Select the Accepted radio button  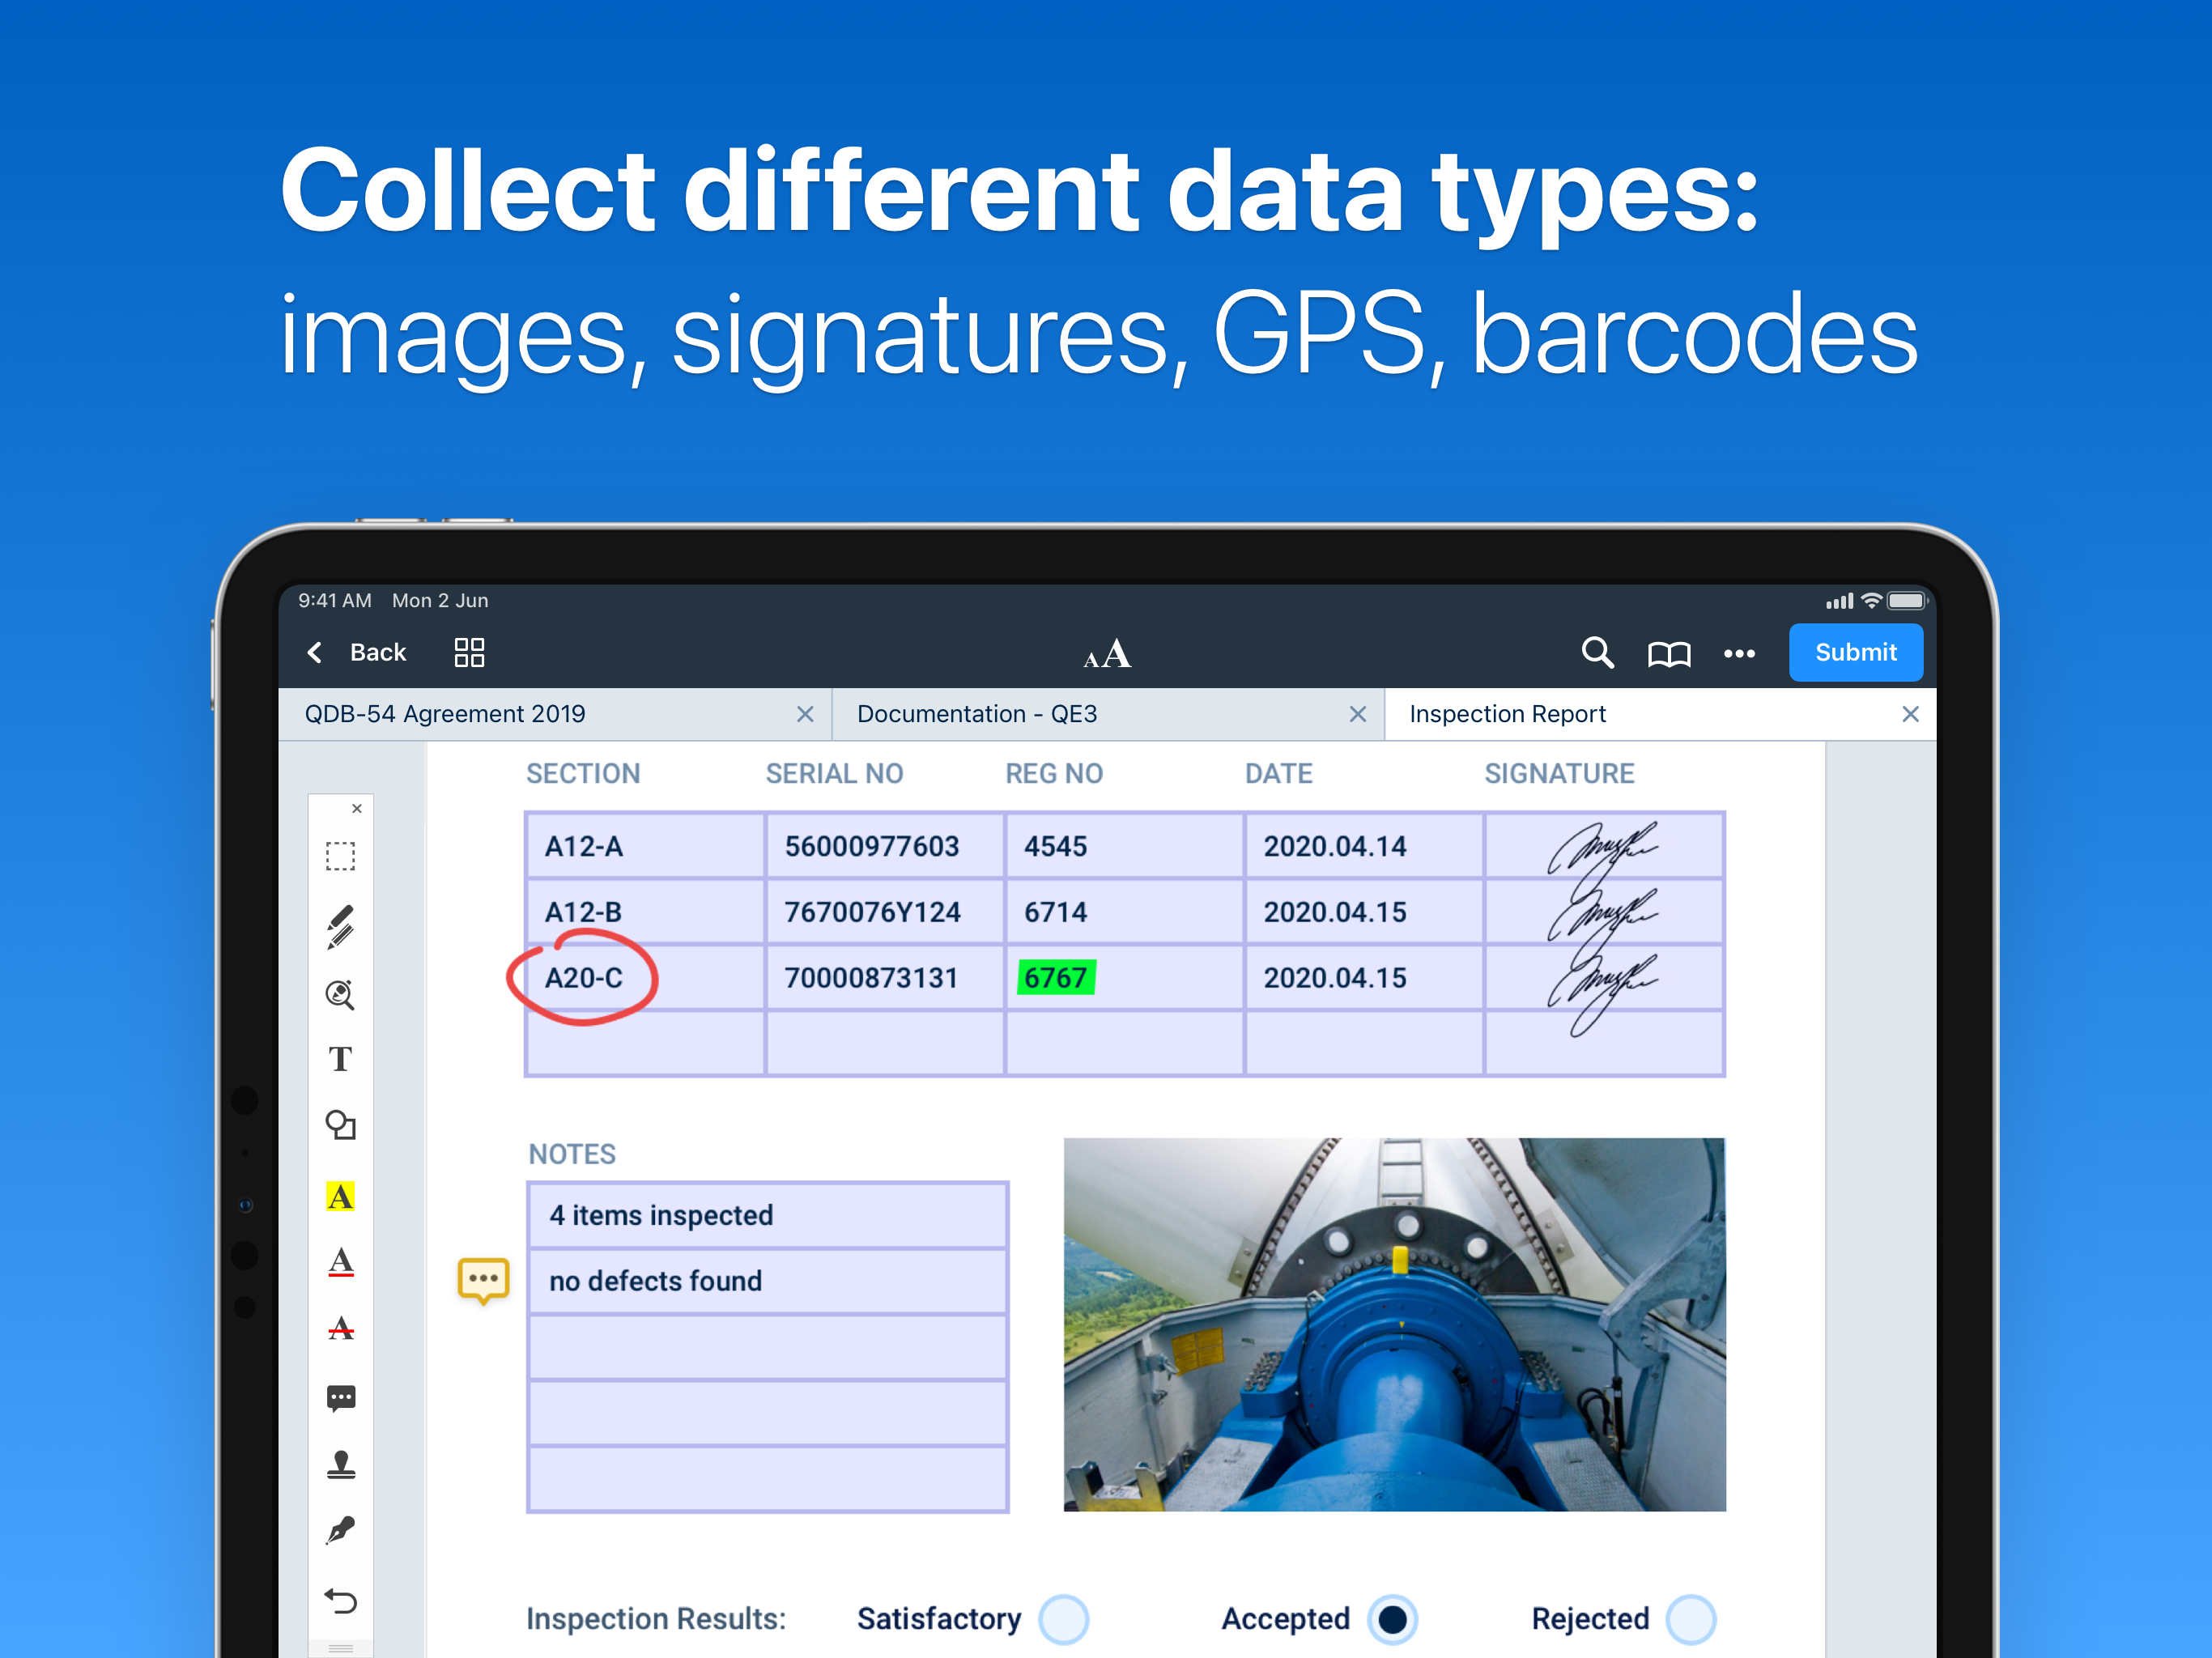[x=1392, y=1619]
